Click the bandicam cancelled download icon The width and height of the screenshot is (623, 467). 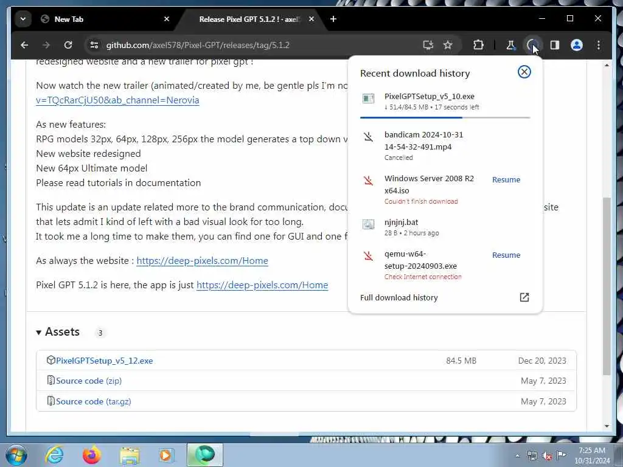[368, 137]
